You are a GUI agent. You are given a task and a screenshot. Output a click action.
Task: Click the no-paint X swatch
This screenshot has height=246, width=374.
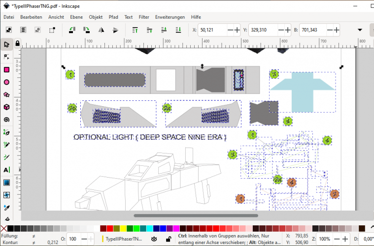(3, 229)
